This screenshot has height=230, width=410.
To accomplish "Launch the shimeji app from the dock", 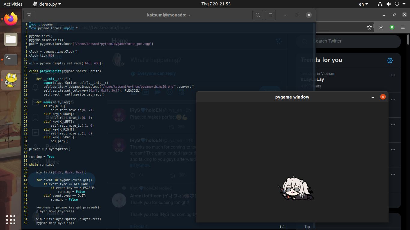I will 11,80.
